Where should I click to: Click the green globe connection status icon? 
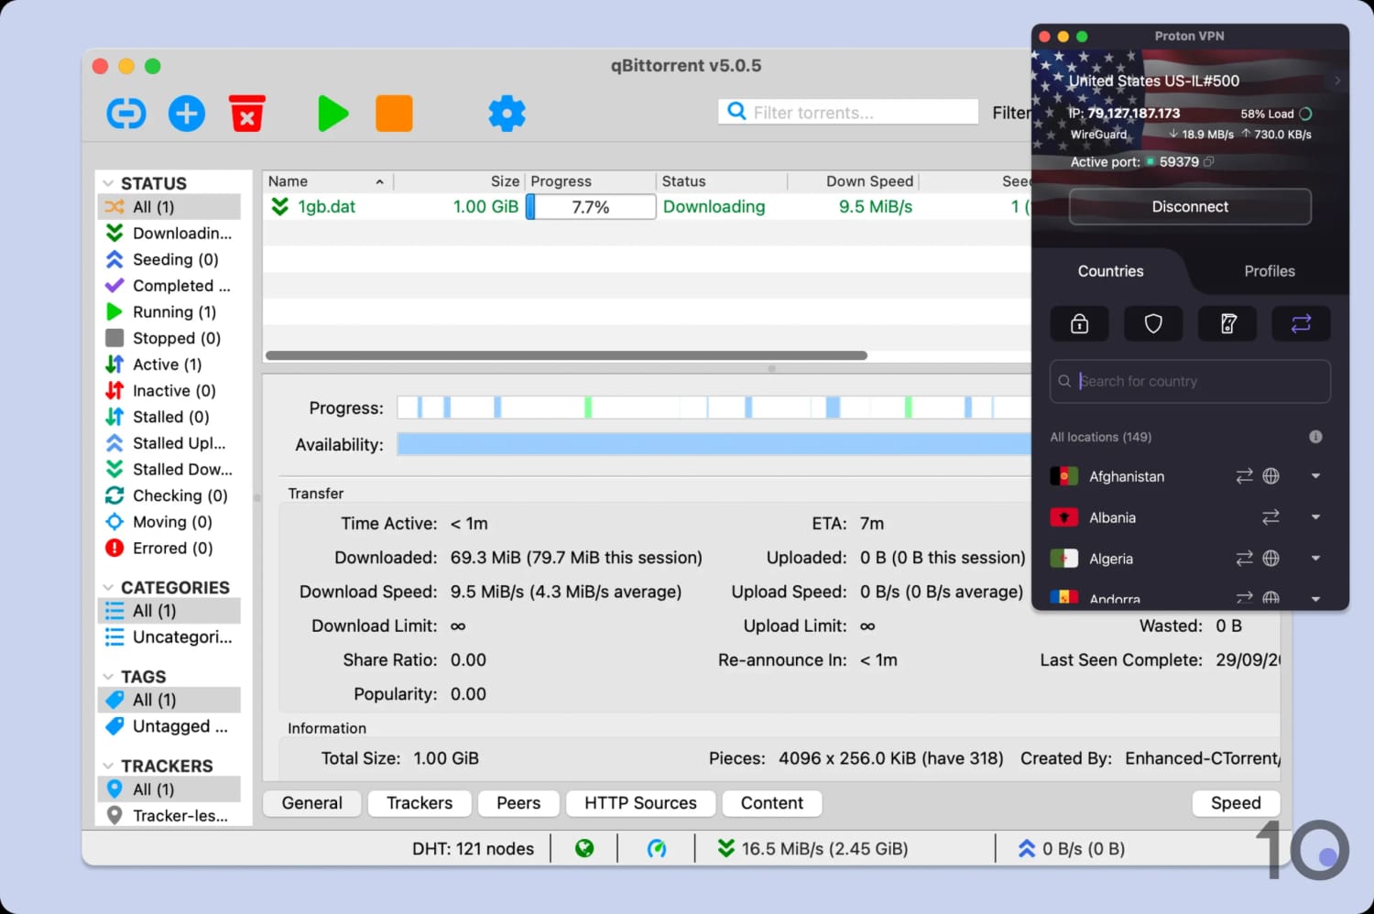(x=584, y=849)
